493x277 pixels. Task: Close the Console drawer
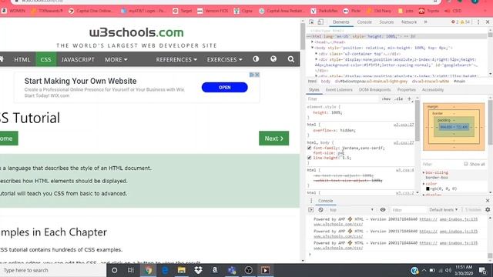click(488, 201)
